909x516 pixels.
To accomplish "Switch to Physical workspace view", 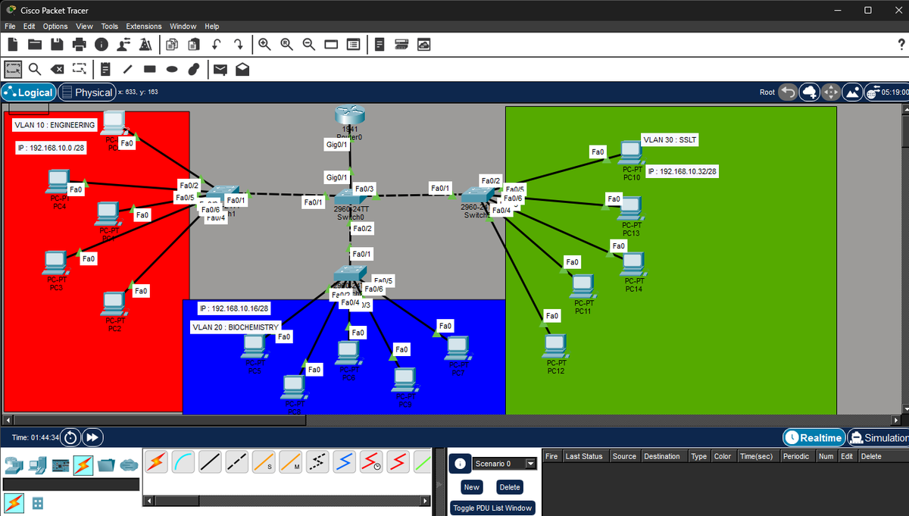I will pos(87,92).
